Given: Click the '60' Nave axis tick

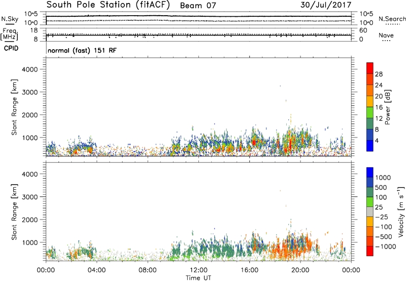Looking at the screenshot, I should pos(363,30).
